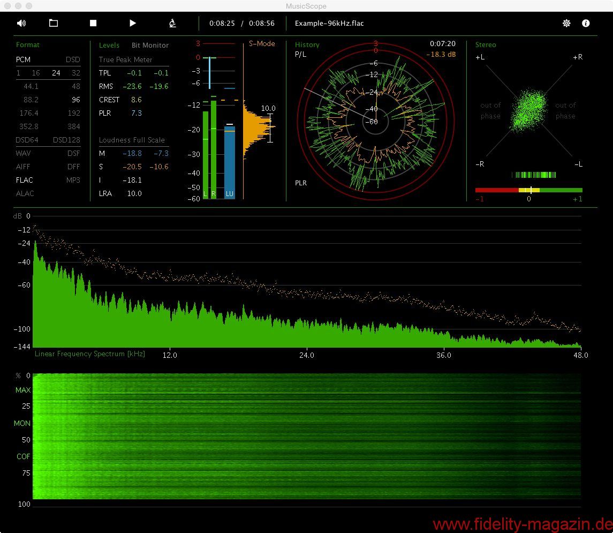Show app info with the info icon
Image resolution: width=613 pixels, height=533 pixels.
[586, 23]
